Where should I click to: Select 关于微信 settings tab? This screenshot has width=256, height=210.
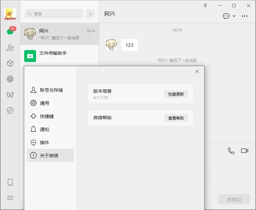pyautogui.click(x=50, y=155)
